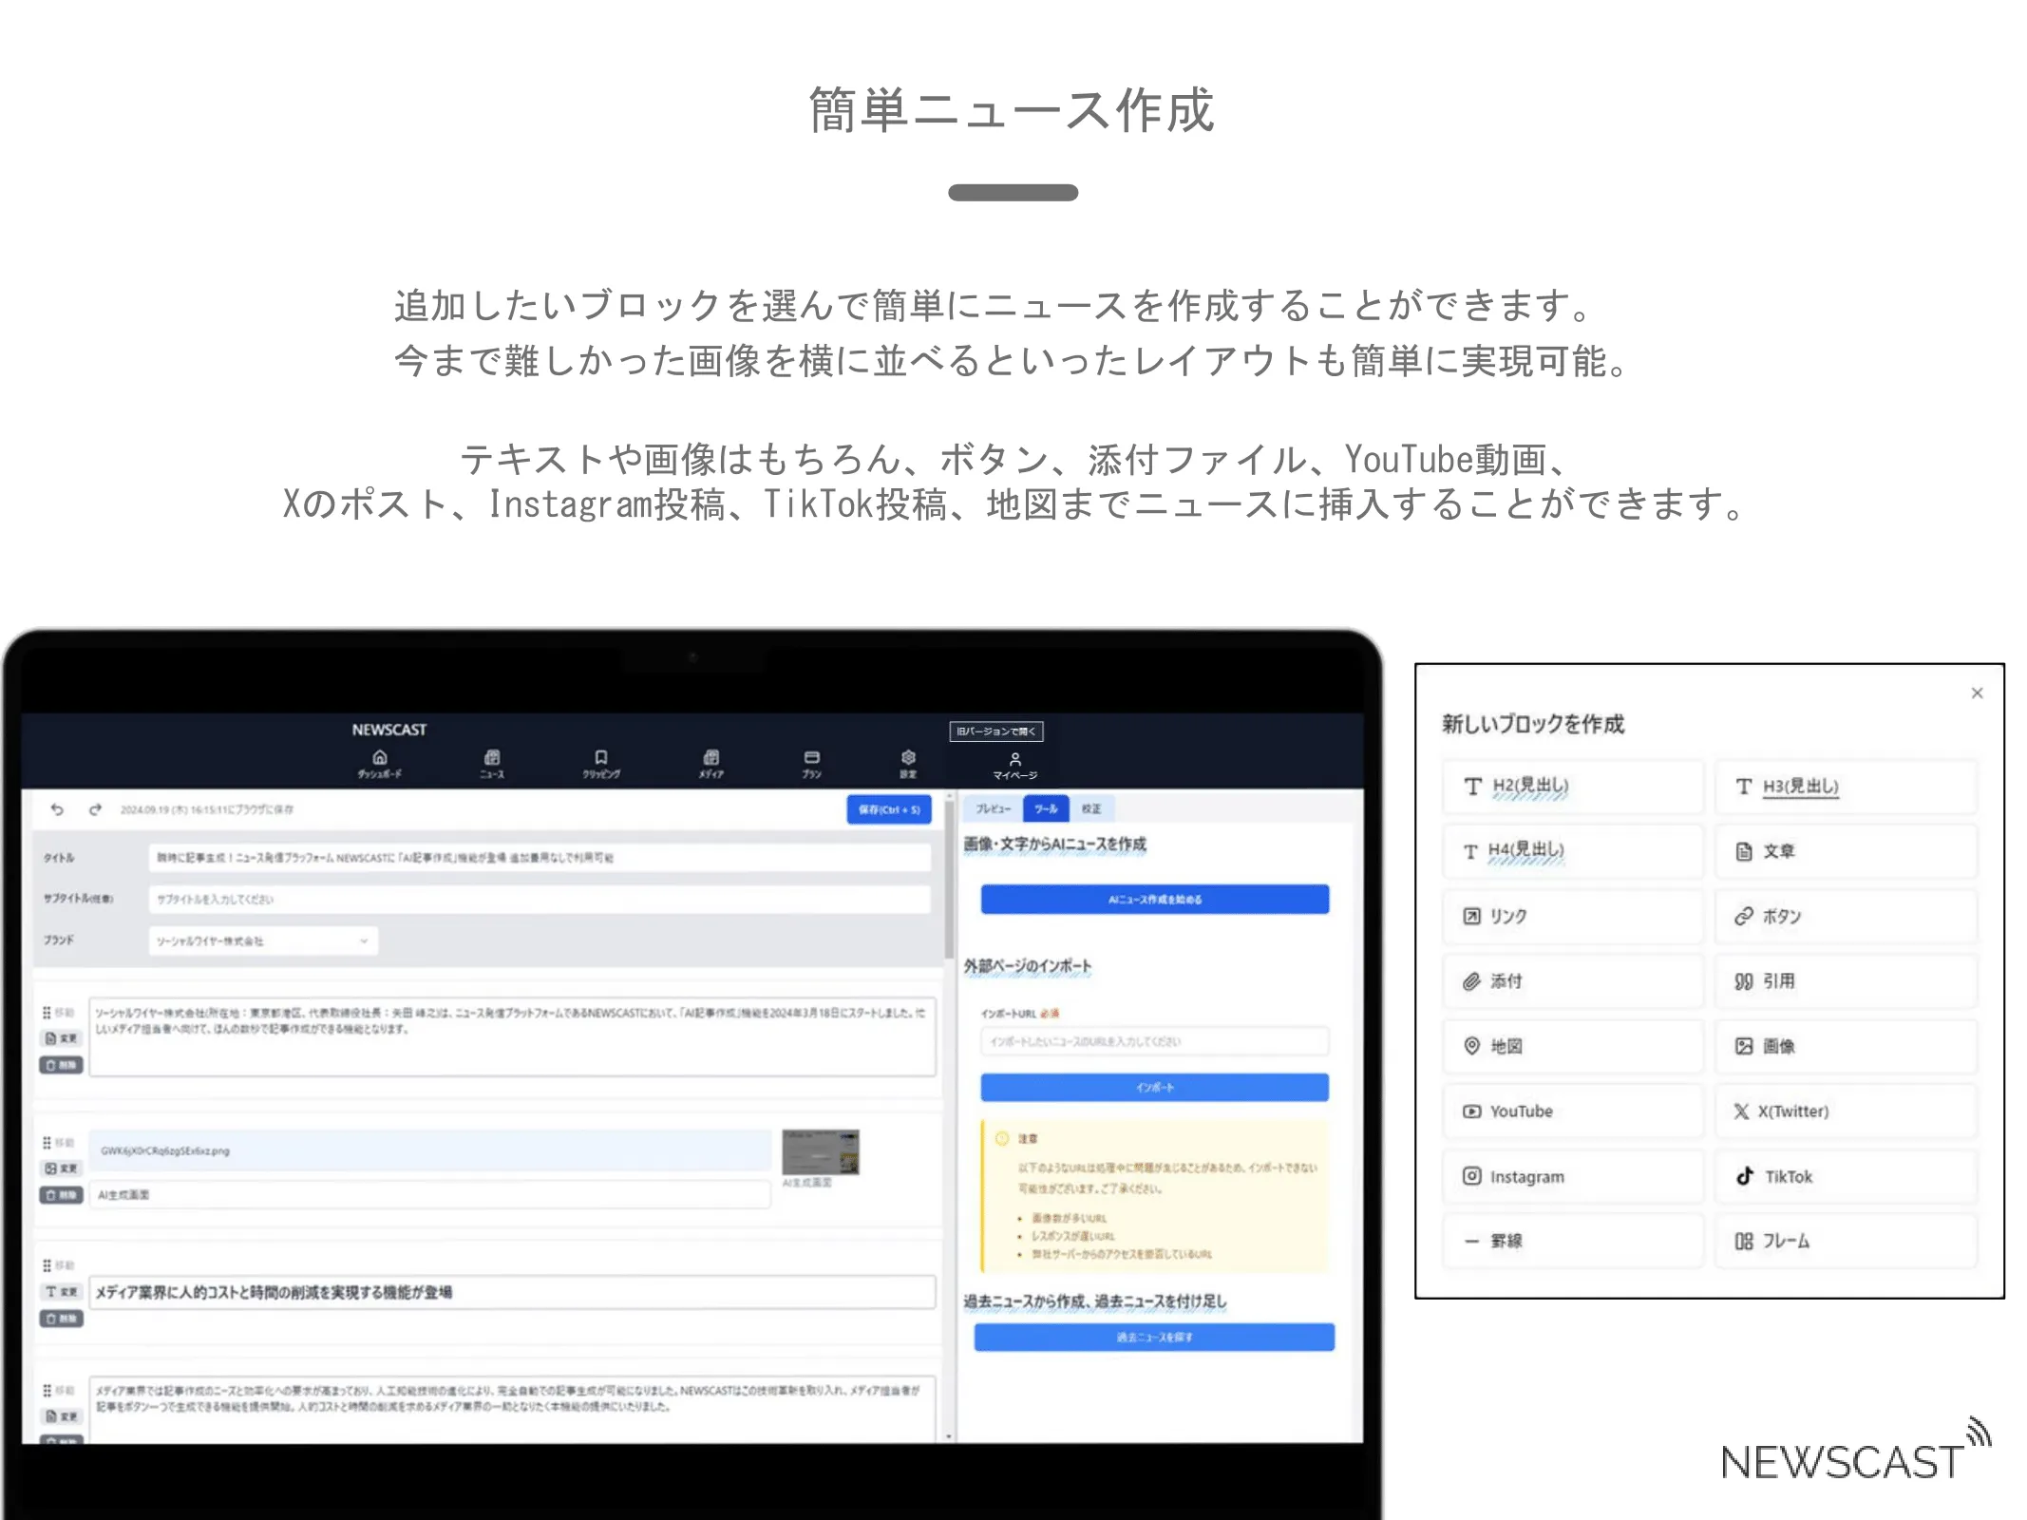2027x1520 pixels.
Task: Click 過去ニュースを探す button
Action: pyautogui.click(x=1155, y=1338)
